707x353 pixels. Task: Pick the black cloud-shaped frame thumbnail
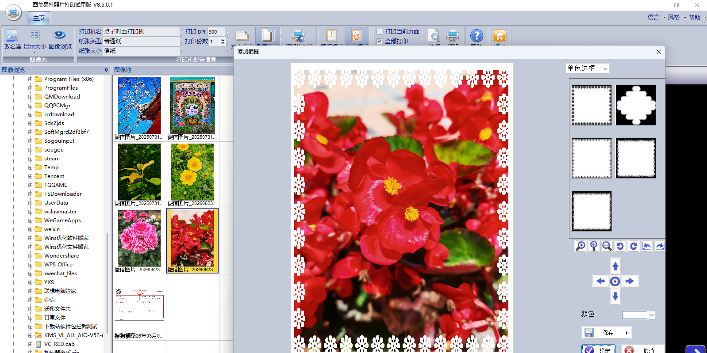(x=636, y=105)
